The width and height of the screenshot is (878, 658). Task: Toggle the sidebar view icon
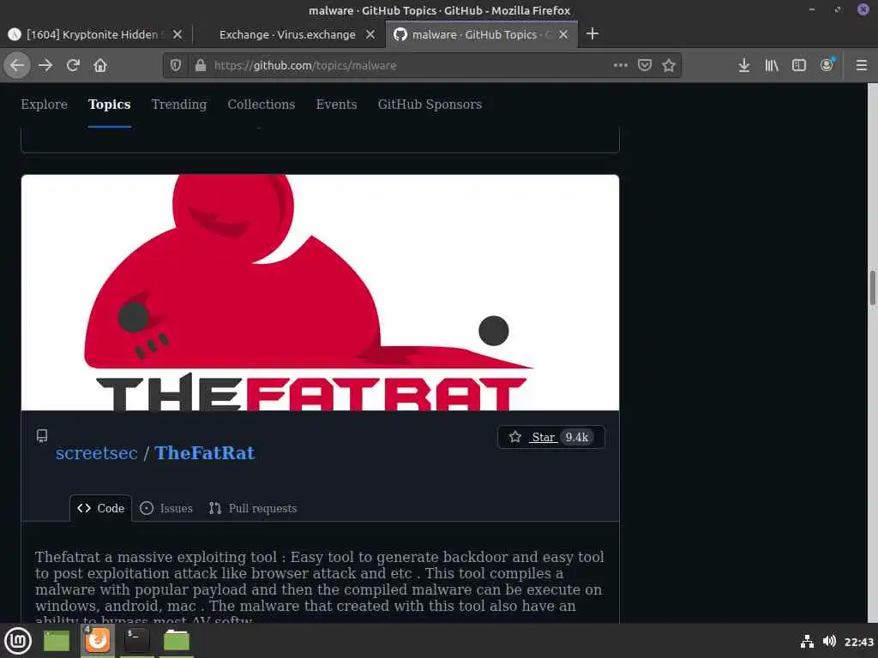799,65
